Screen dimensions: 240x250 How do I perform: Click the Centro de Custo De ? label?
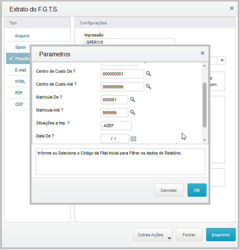point(56,71)
